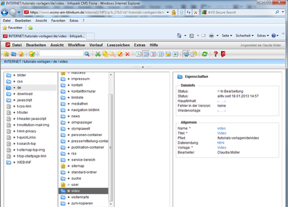
Task: Open the address bar history dropdown arrow
Action: [x=168, y=12]
